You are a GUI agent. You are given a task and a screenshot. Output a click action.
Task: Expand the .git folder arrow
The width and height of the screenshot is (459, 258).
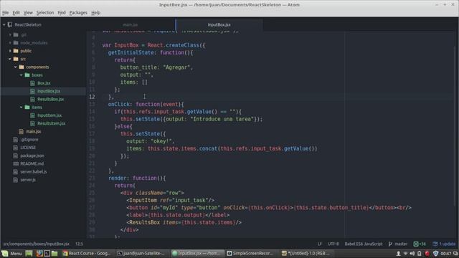pos(10,34)
